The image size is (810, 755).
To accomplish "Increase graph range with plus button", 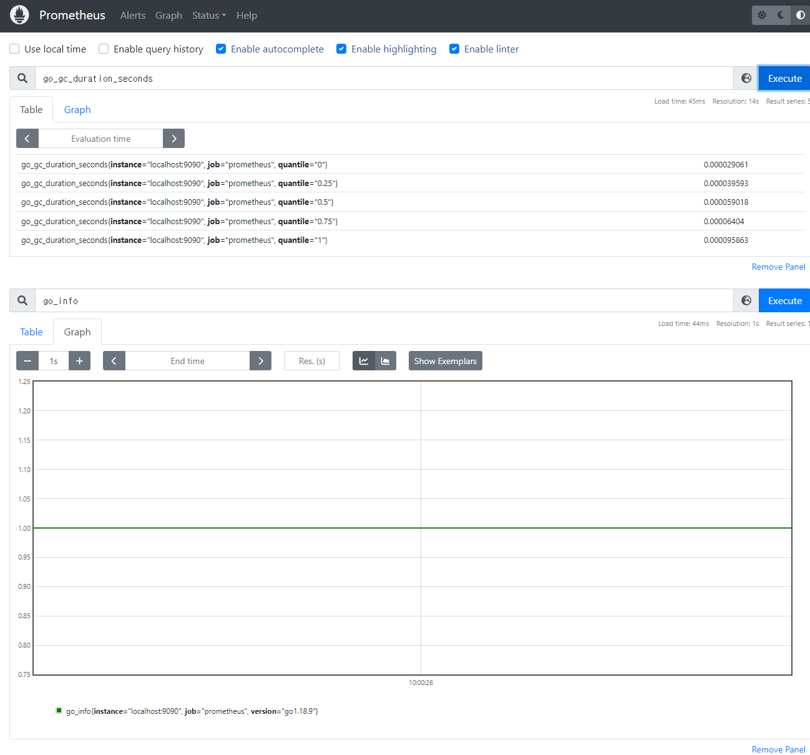I will pyautogui.click(x=79, y=361).
